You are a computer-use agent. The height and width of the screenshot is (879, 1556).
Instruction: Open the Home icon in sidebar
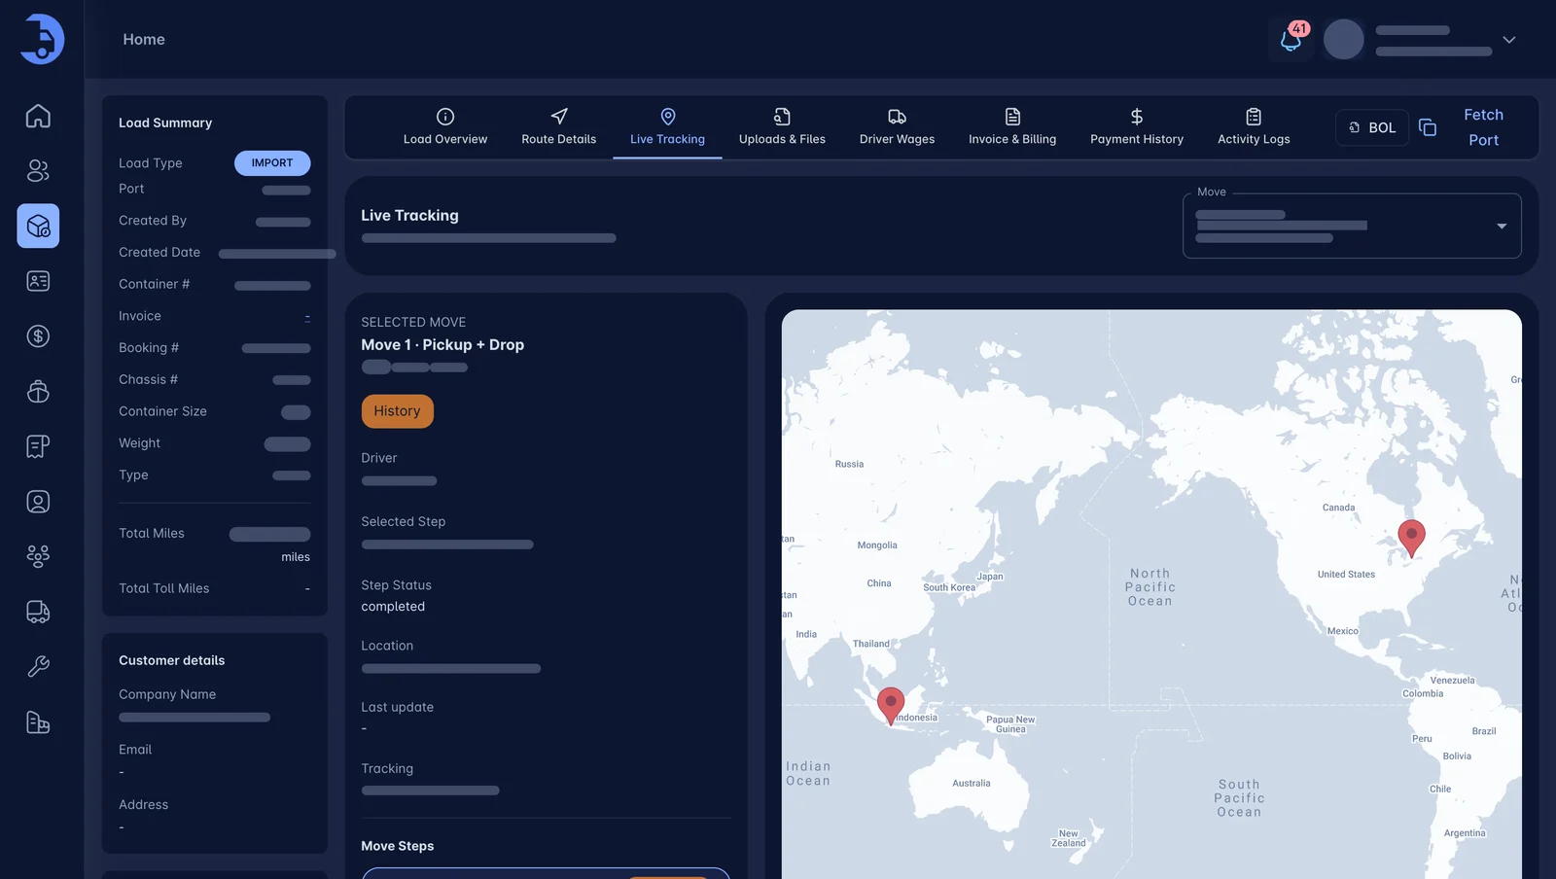38,116
